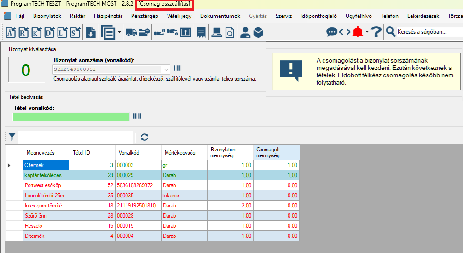The height and width of the screenshot is (253, 463).
Task: Click the new document 'L' toolbar icon
Action: click(x=62, y=32)
